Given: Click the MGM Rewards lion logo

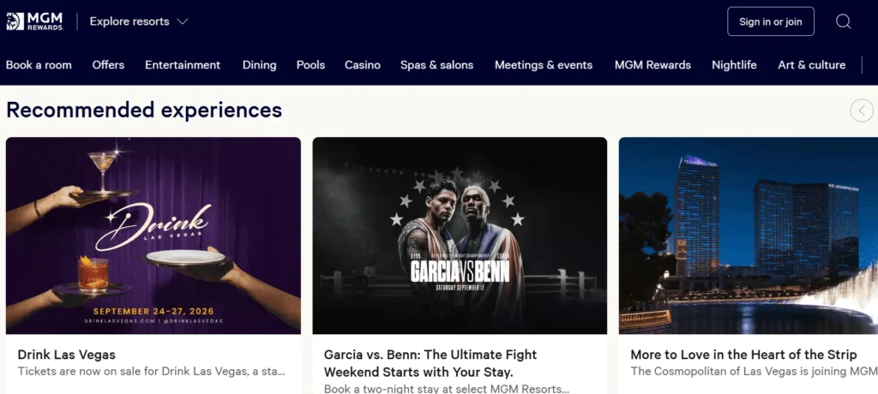Looking at the screenshot, I should click(34, 21).
